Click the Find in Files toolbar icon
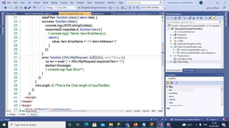The image size is (229, 128). 117,8
